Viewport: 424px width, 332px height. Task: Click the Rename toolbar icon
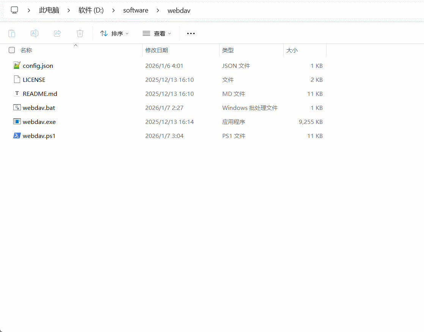pyautogui.click(x=35, y=33)
